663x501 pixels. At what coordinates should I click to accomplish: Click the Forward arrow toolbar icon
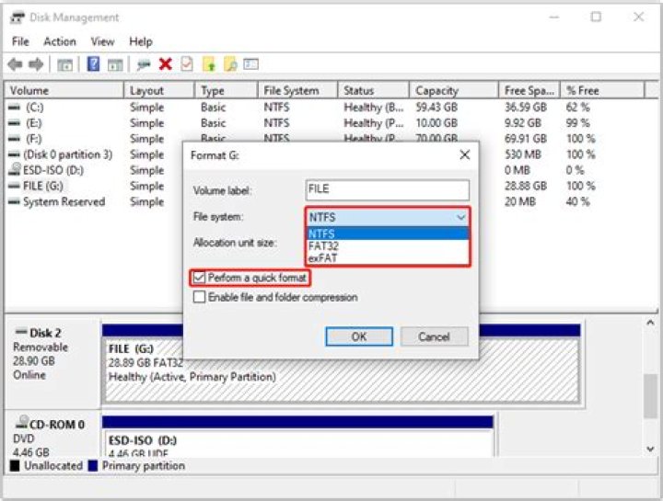click(36, 64)
